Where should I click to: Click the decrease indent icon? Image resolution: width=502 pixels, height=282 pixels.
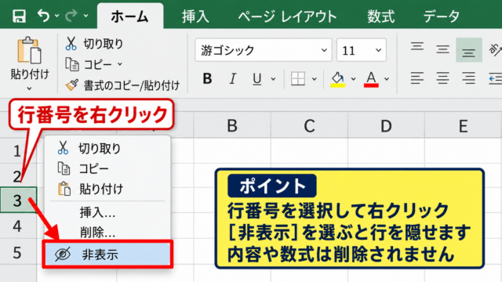click(x=496, y=78)
